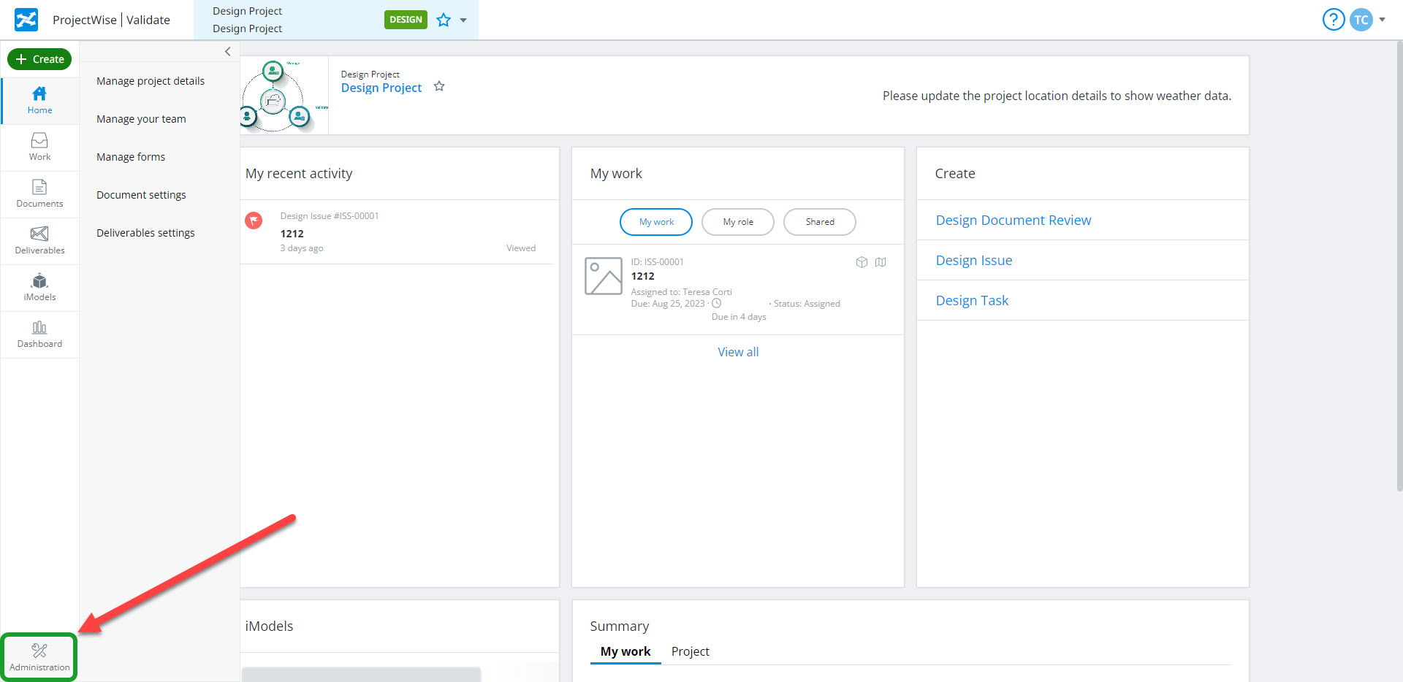Click the ProjectWise Validate title text
The height and width of the screenshot is (682, 1403).
point(111,20)
